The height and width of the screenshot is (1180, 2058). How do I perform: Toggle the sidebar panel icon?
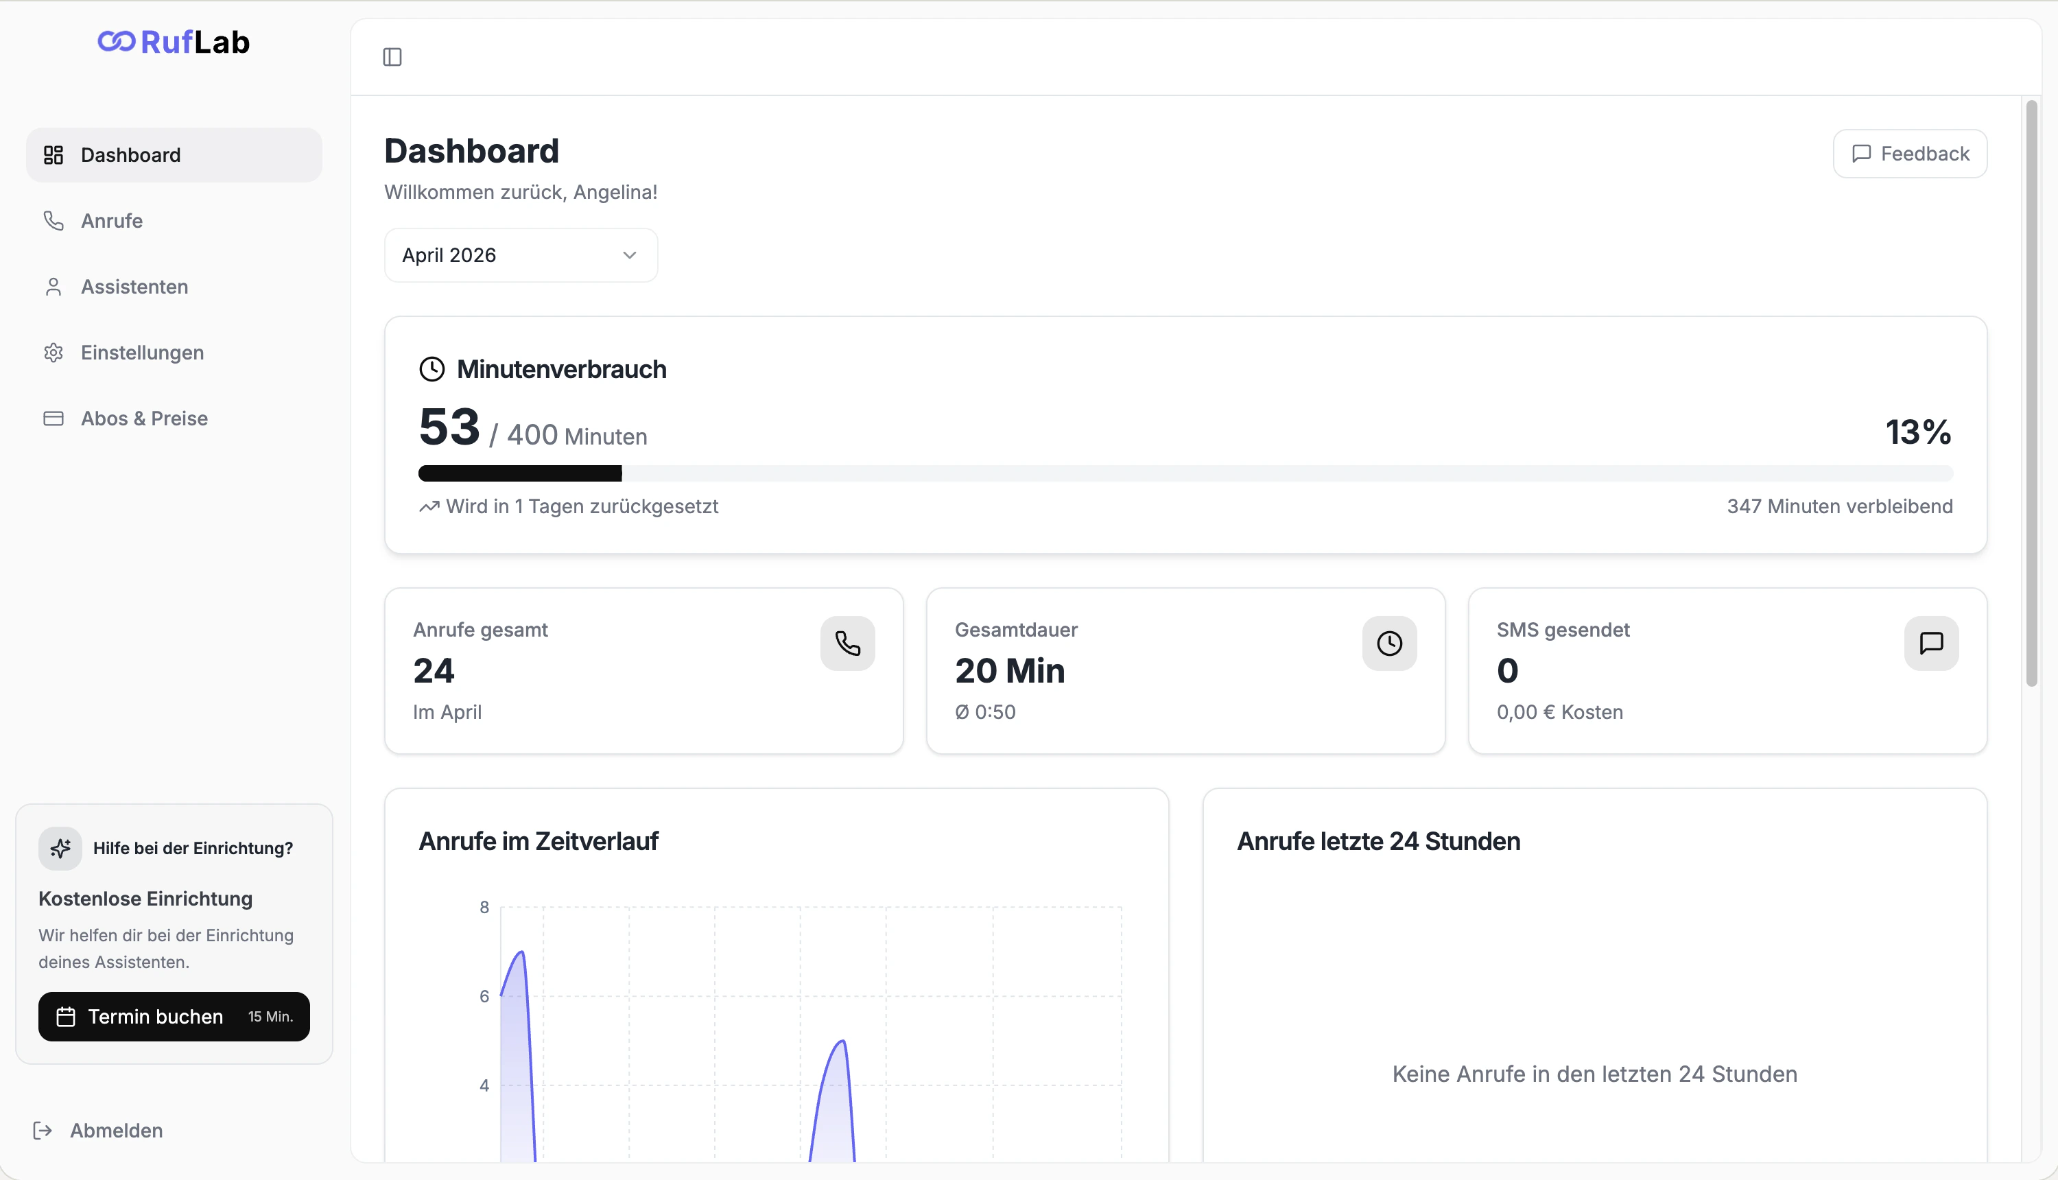click(x=392, y=57)
